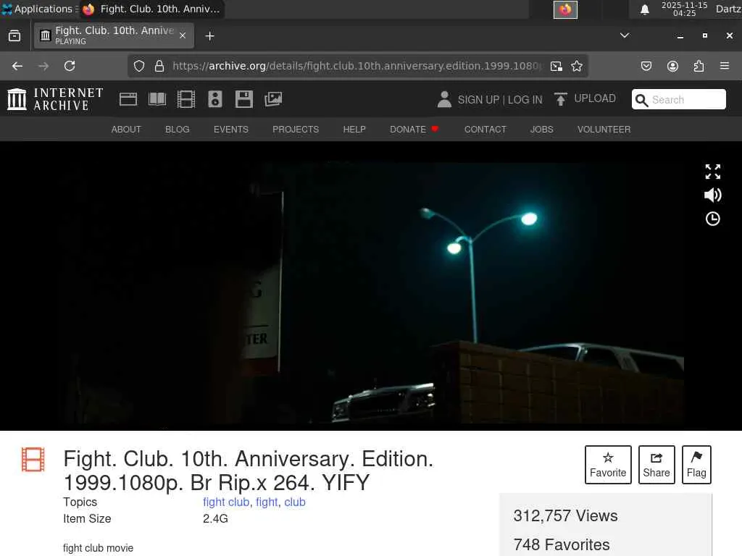Bookmark this page with the star
Viewport: 742px width, 556px height.
[576, 66]
